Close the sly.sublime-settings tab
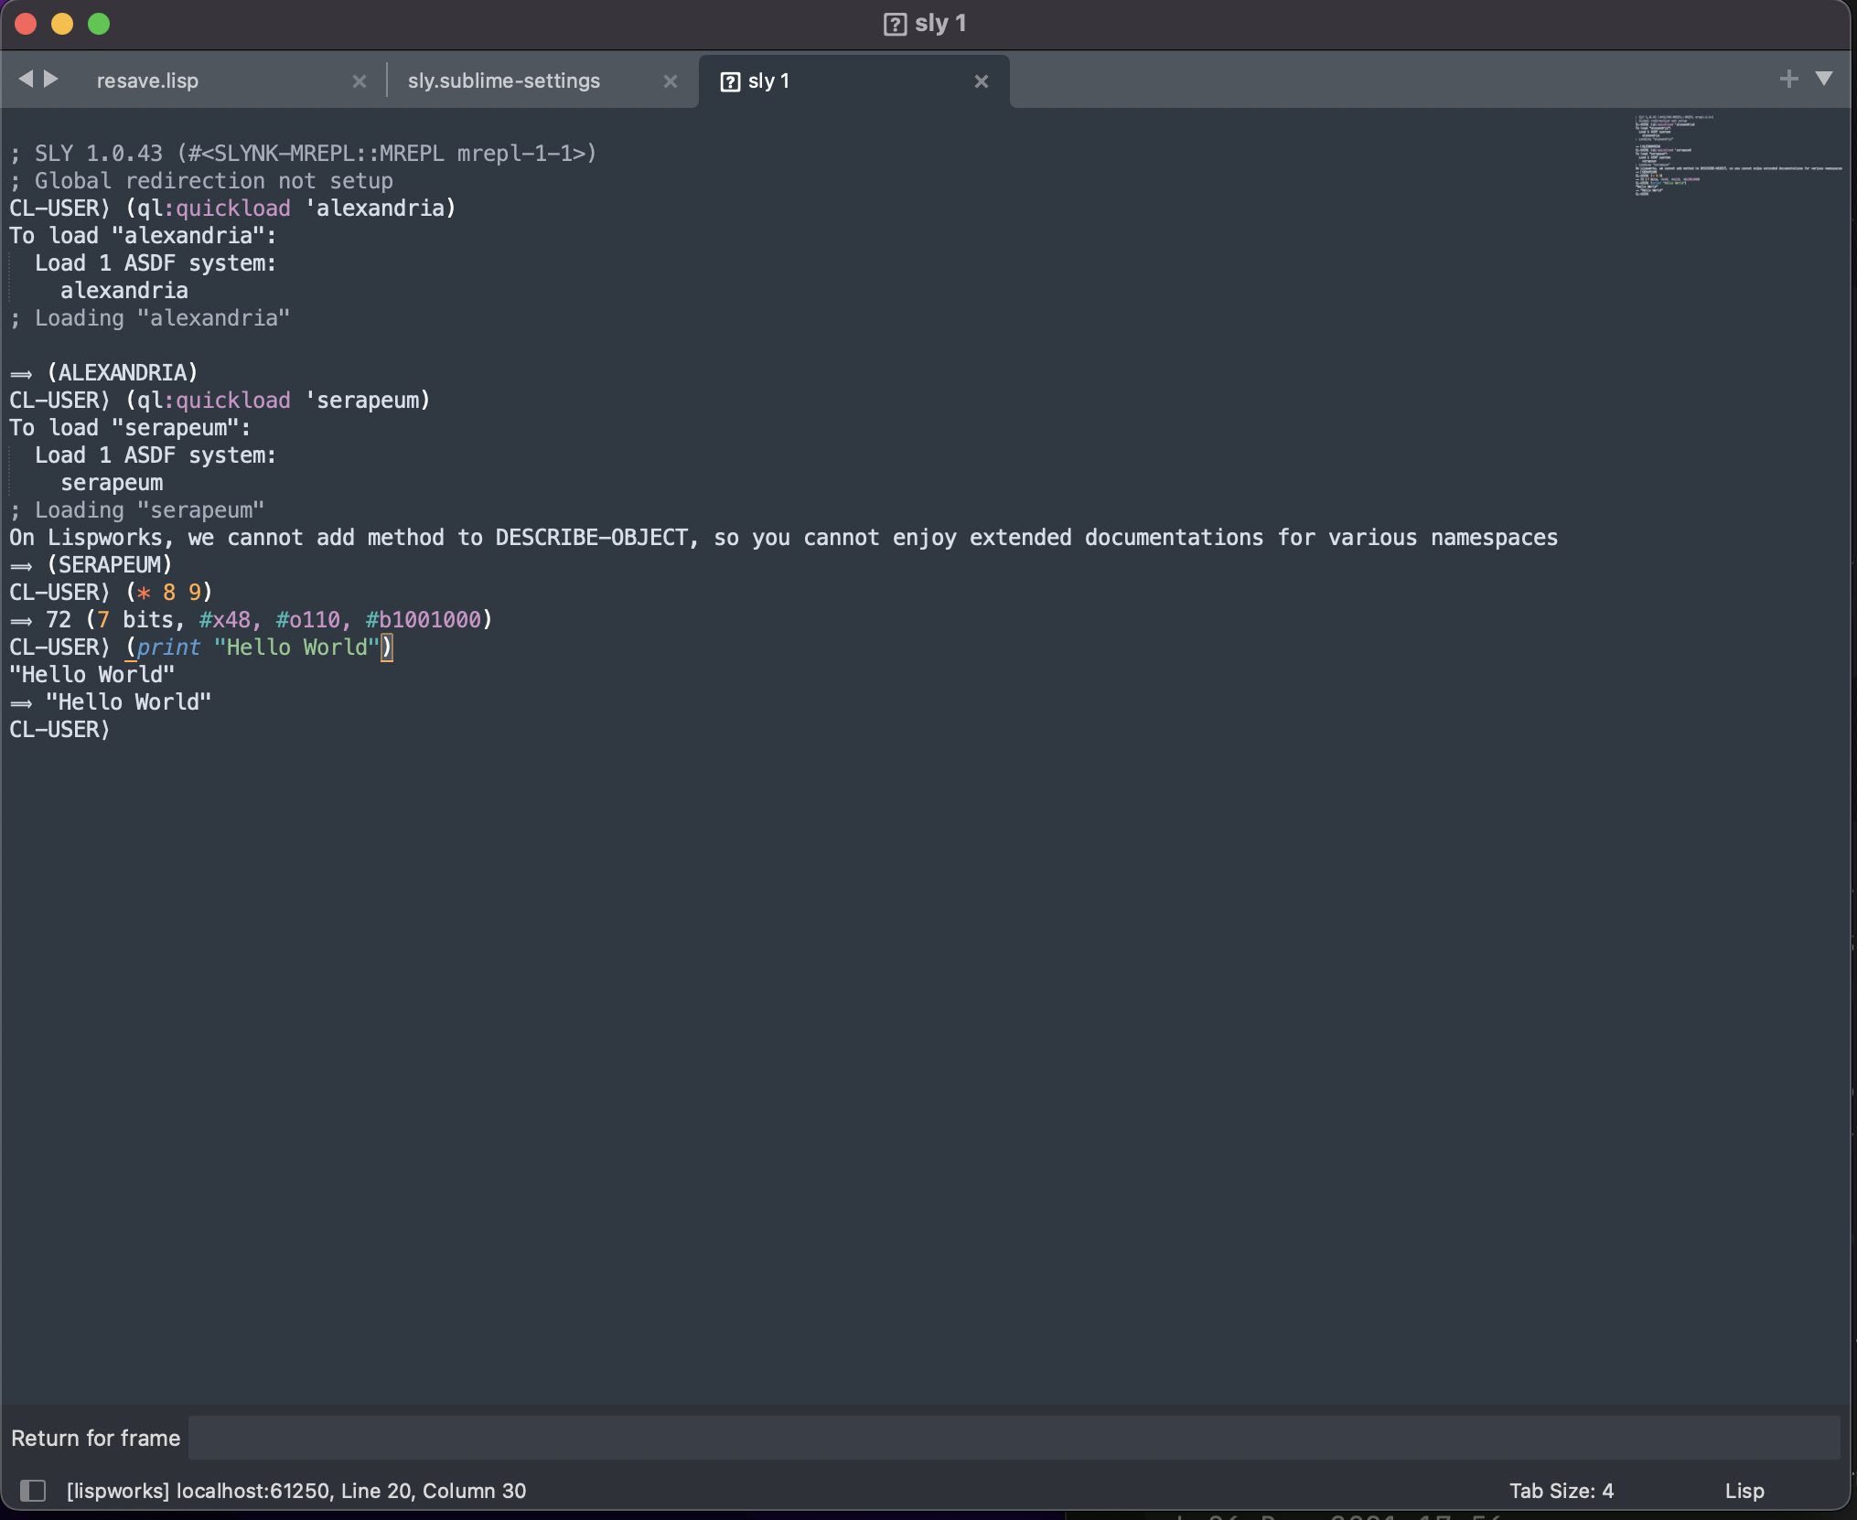Viewport: 1857px width, 1520px height. 670,82
